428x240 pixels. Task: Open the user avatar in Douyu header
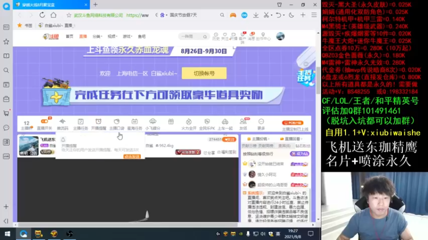tap(280, 36)
